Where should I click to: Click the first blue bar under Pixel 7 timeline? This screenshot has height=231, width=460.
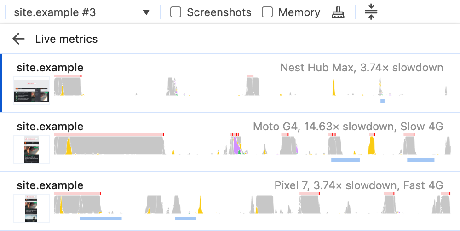[101, 219]
